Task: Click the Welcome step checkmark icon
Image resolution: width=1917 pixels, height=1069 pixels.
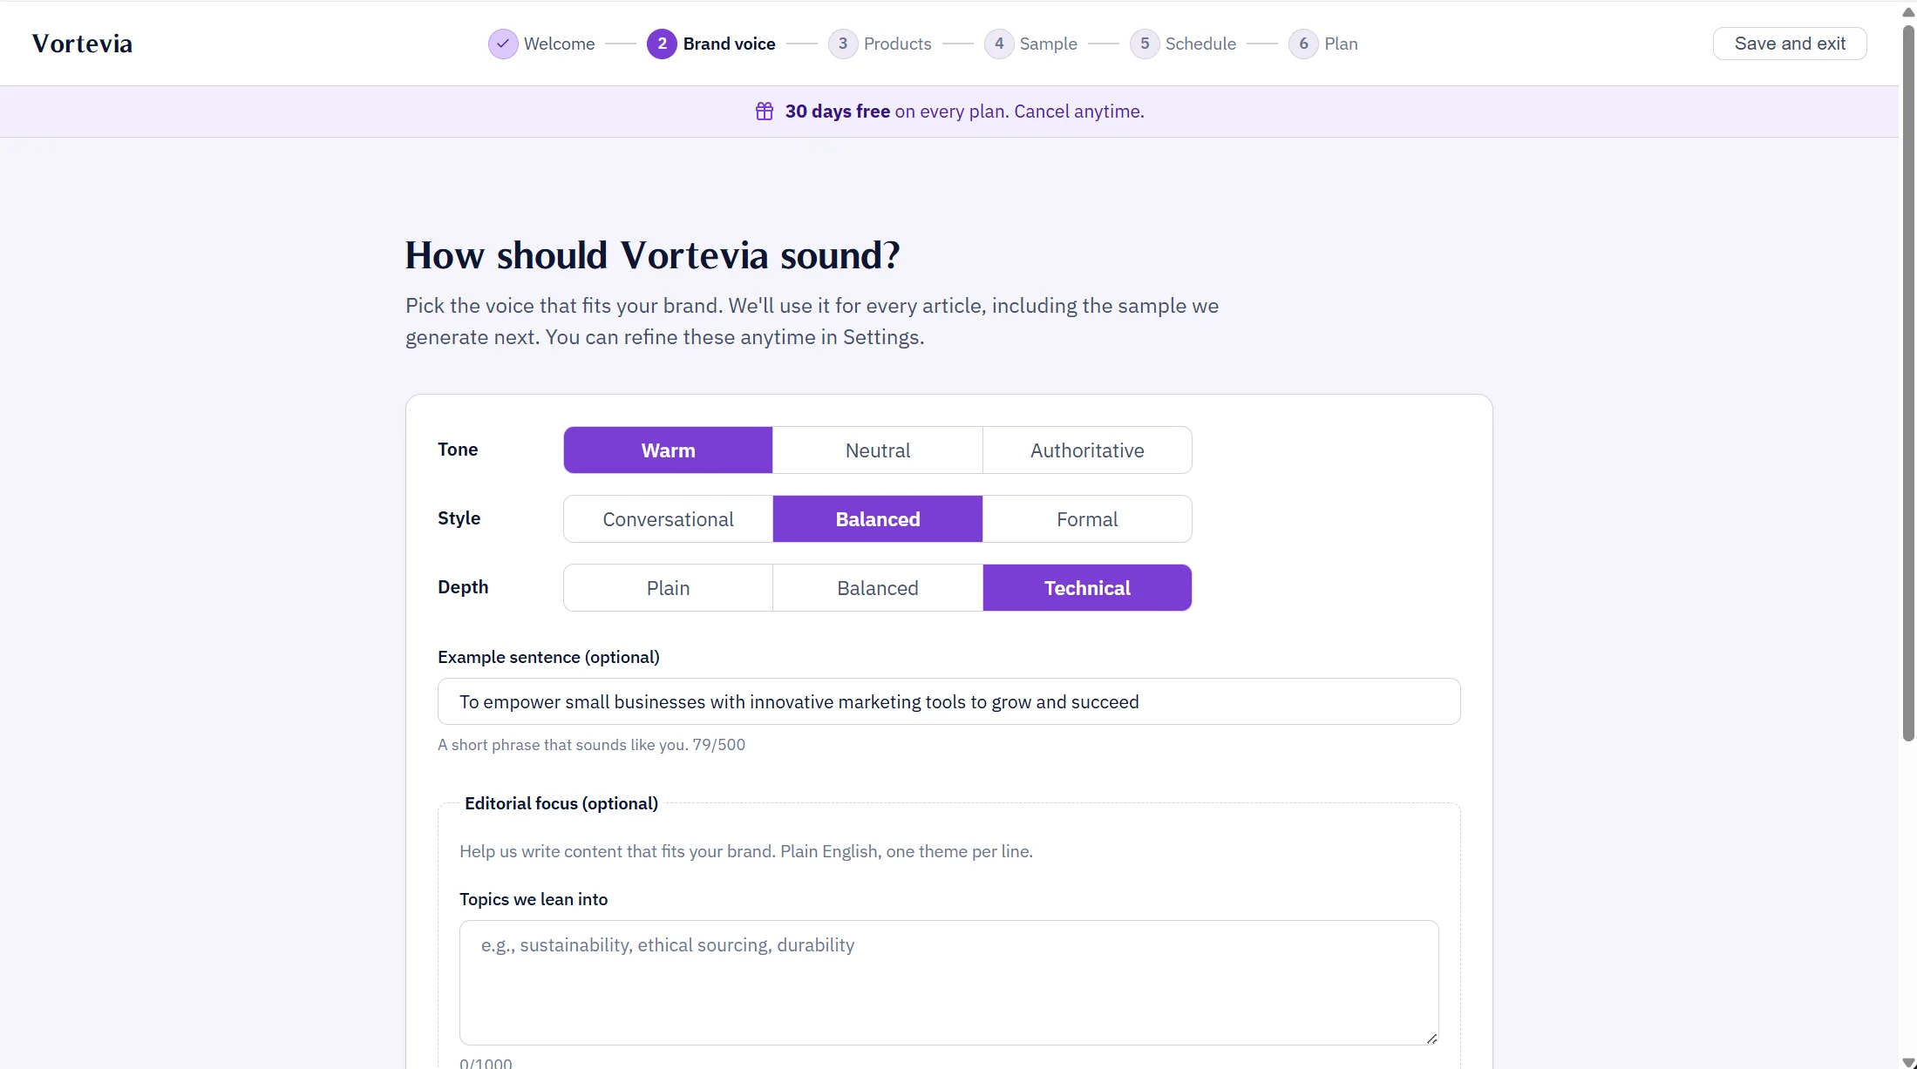Action: tap(503, 44)
